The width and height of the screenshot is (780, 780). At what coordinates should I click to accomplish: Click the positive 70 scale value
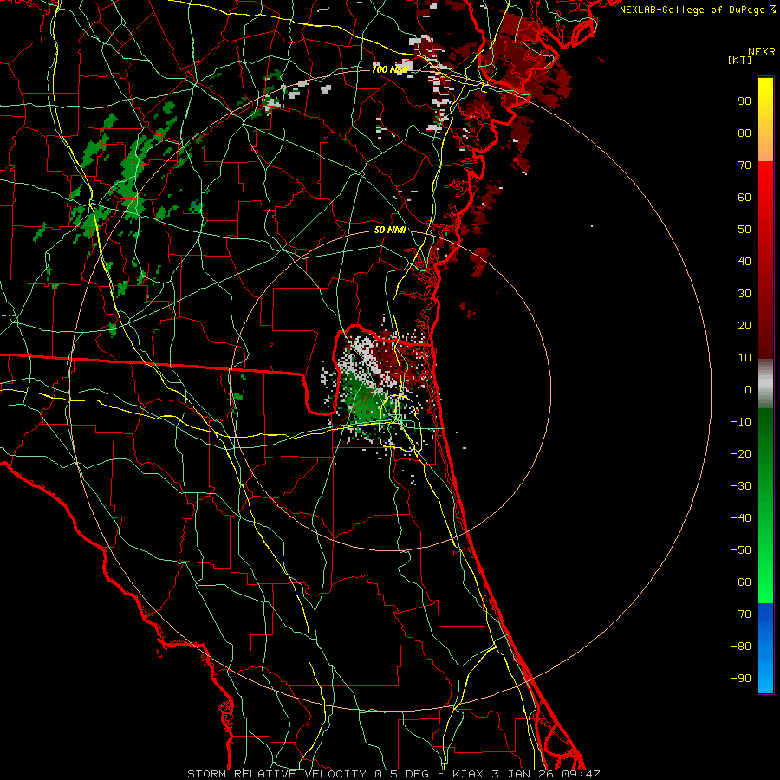click(x=744, y=166)
